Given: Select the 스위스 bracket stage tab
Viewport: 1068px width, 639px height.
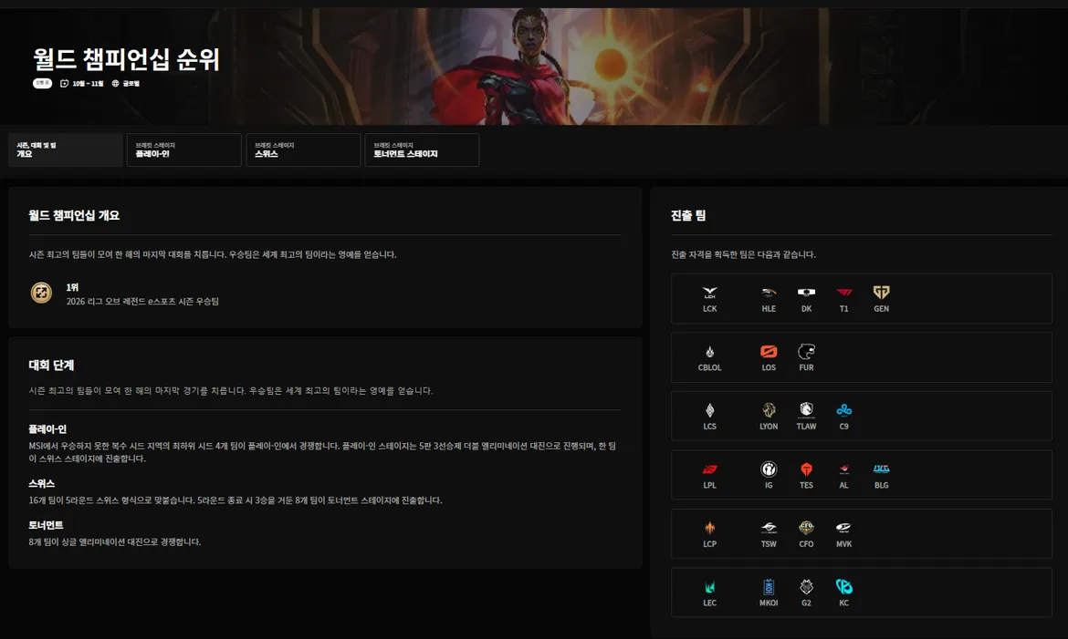Looking at the screenshot, I should click(x=303, y=149).
